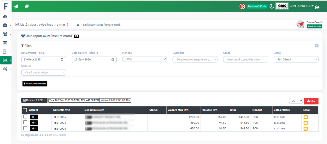Open the dashboard icon in sidebar
This screenshot has height=144, width=327.
point(5,17)
